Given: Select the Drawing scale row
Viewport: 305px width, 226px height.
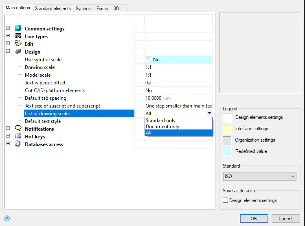Looking at the screenshot, I should click(x=39, y=67).
